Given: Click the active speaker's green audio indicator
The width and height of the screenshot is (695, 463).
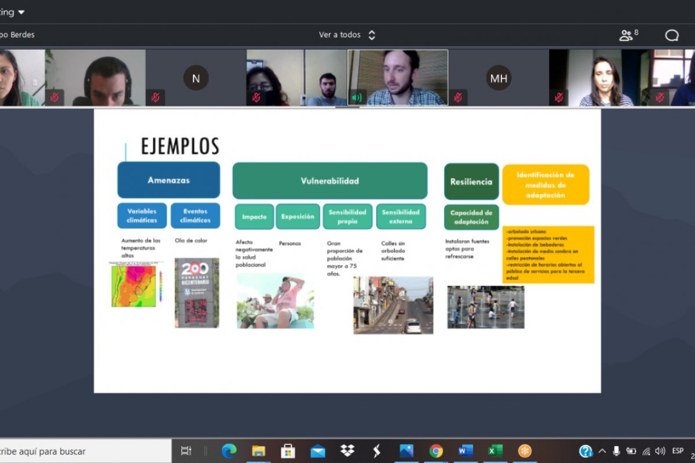Looking at the screenshot, I should click(x=357, y=97).
